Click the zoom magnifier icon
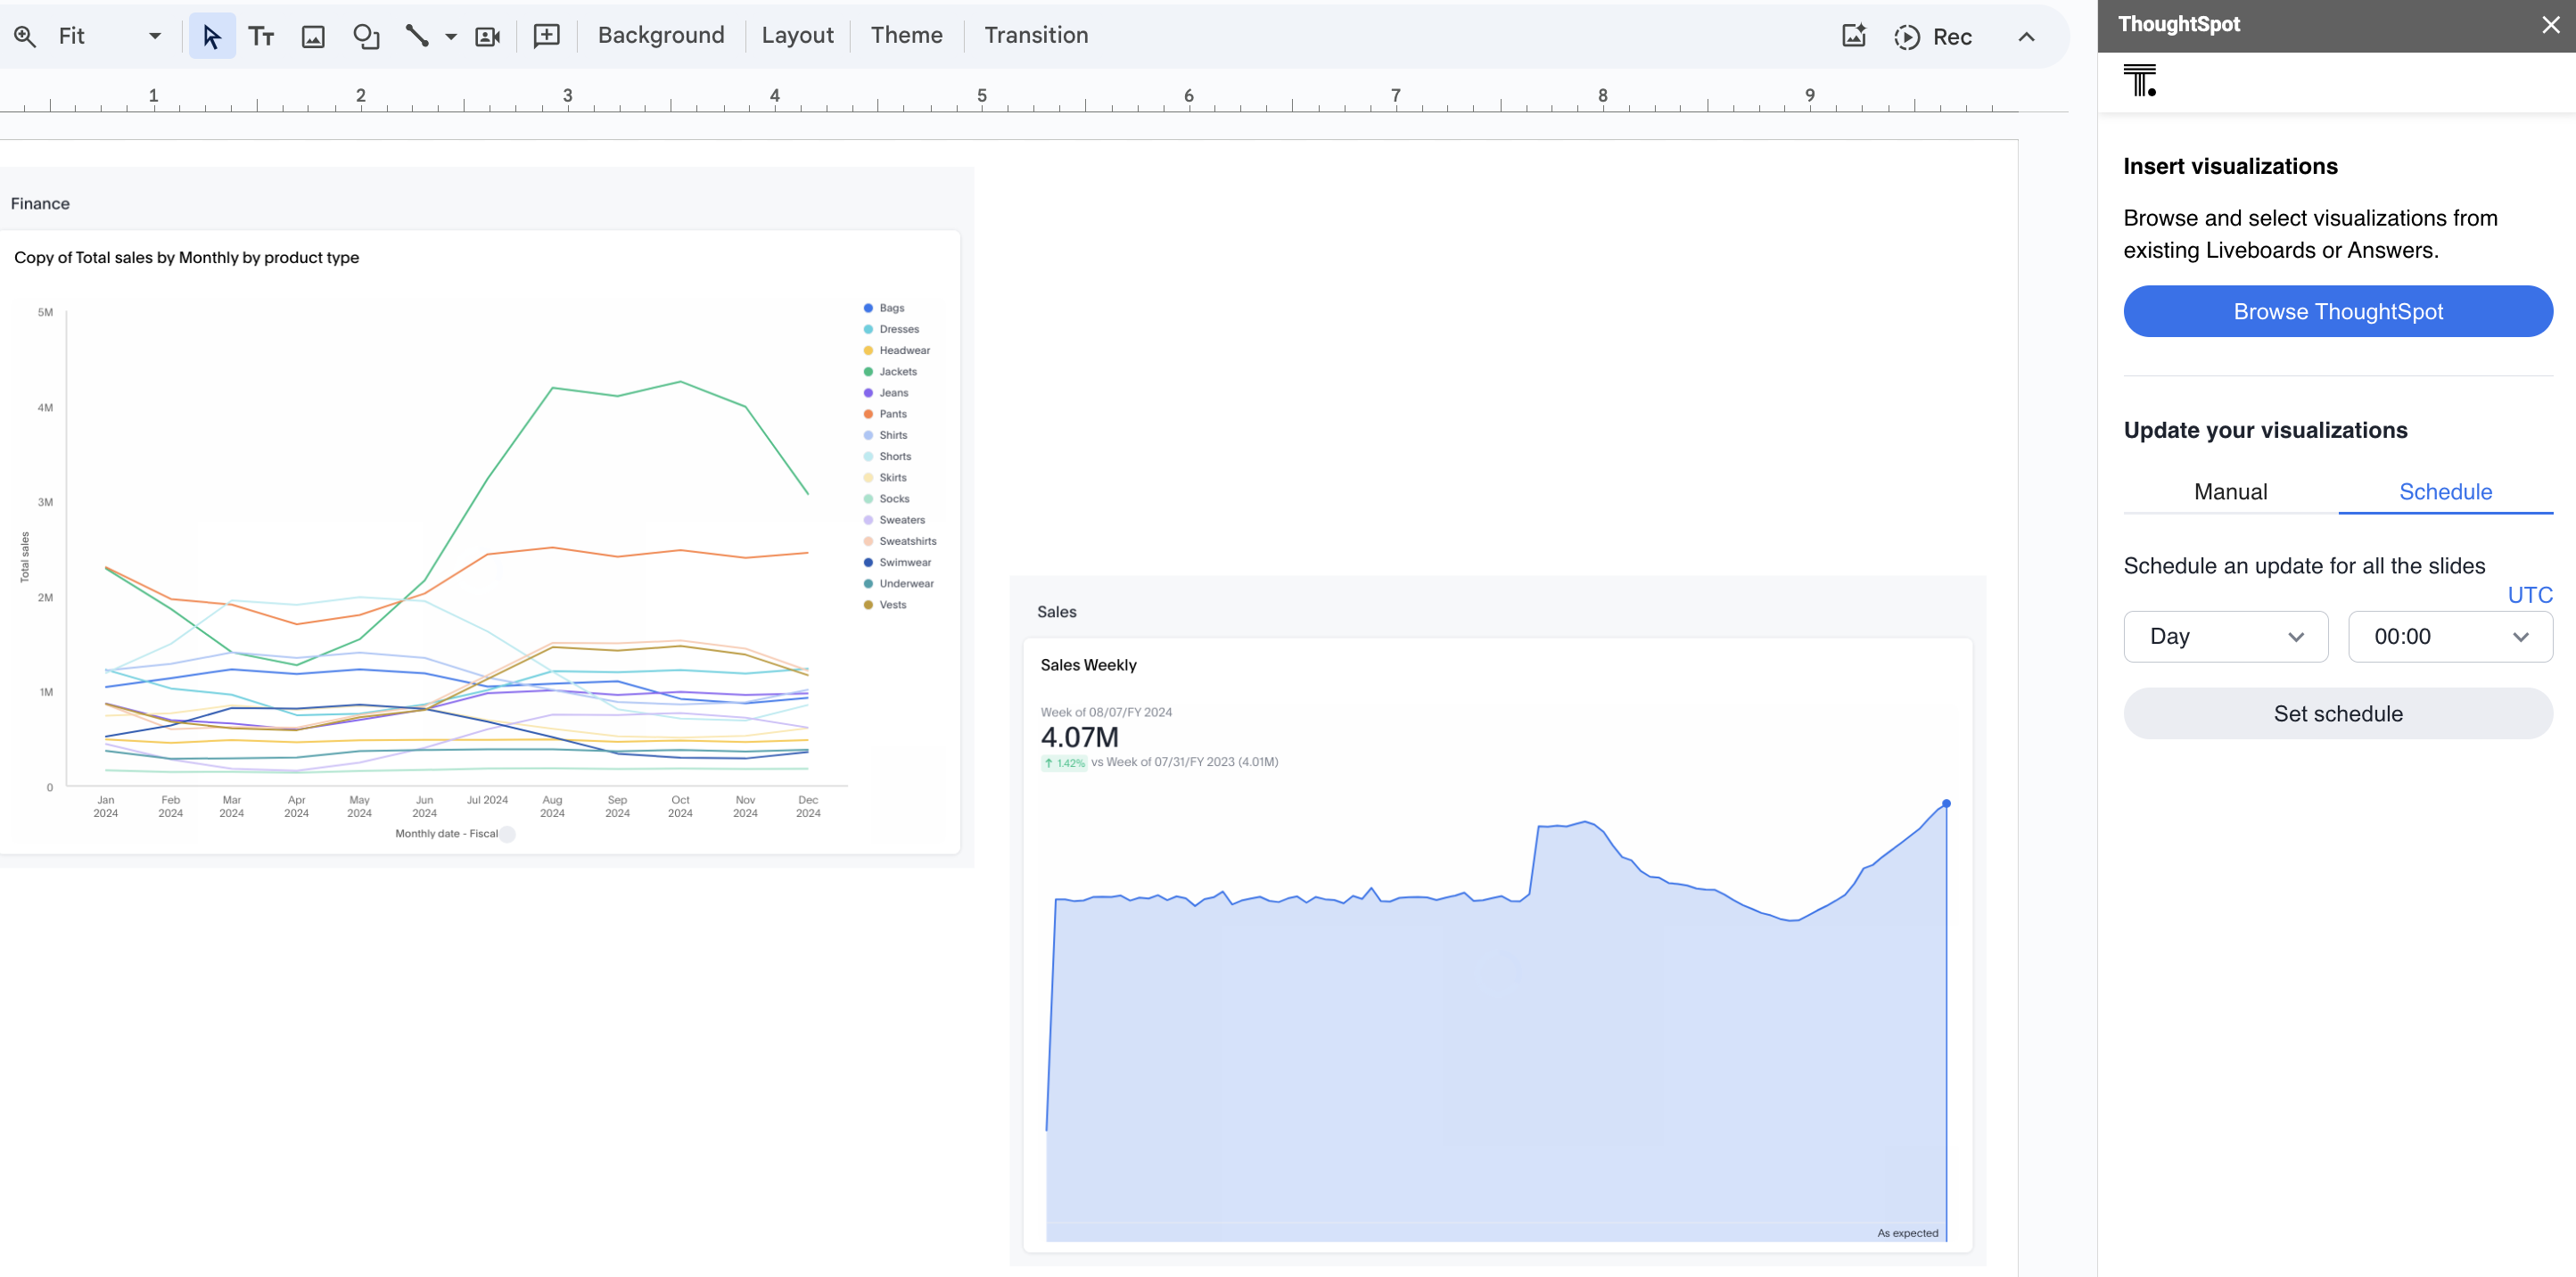2576x1277 pixels. pyautogui.click(x=25, y=36)
